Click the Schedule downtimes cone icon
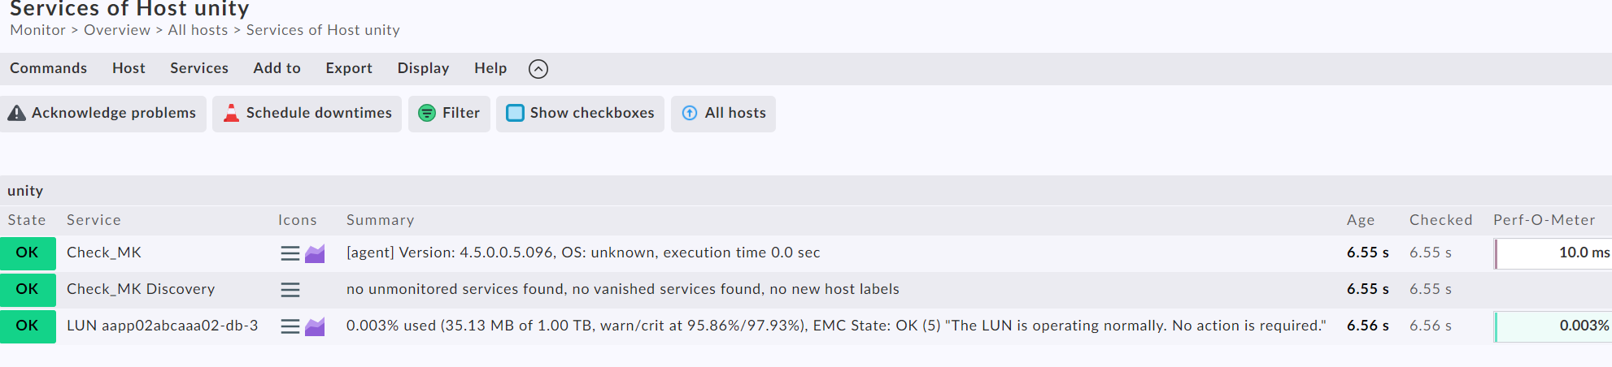Image resolution: width=1612 pixels, height=367 pixels. 231,114
